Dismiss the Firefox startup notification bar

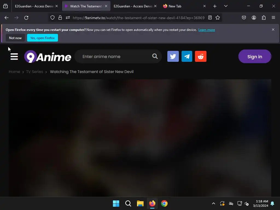[x=273, y=30]
